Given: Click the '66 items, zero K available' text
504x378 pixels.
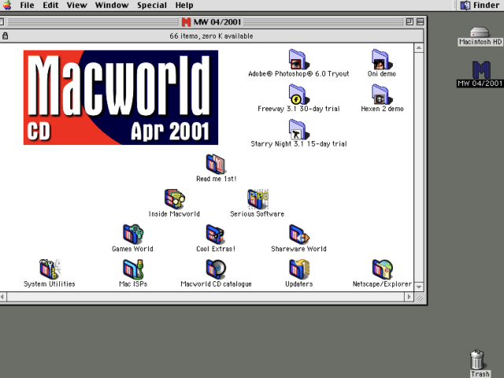Looking at the screenshot, I should [211, 36].
